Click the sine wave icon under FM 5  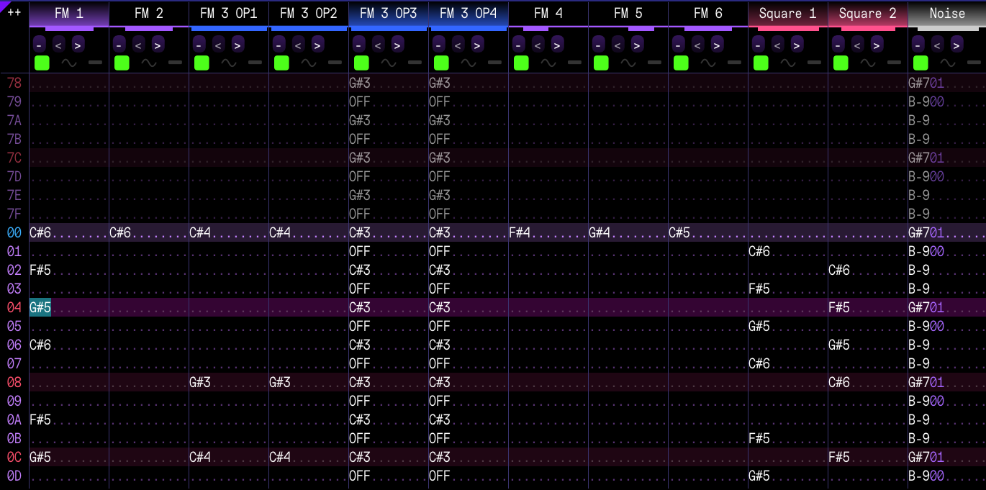click(x=628, y=63)
